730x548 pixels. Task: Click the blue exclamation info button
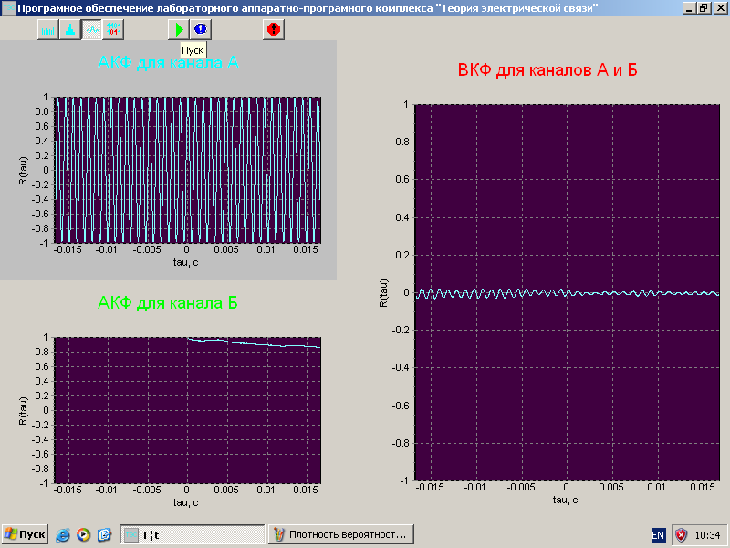pos(201,30)
